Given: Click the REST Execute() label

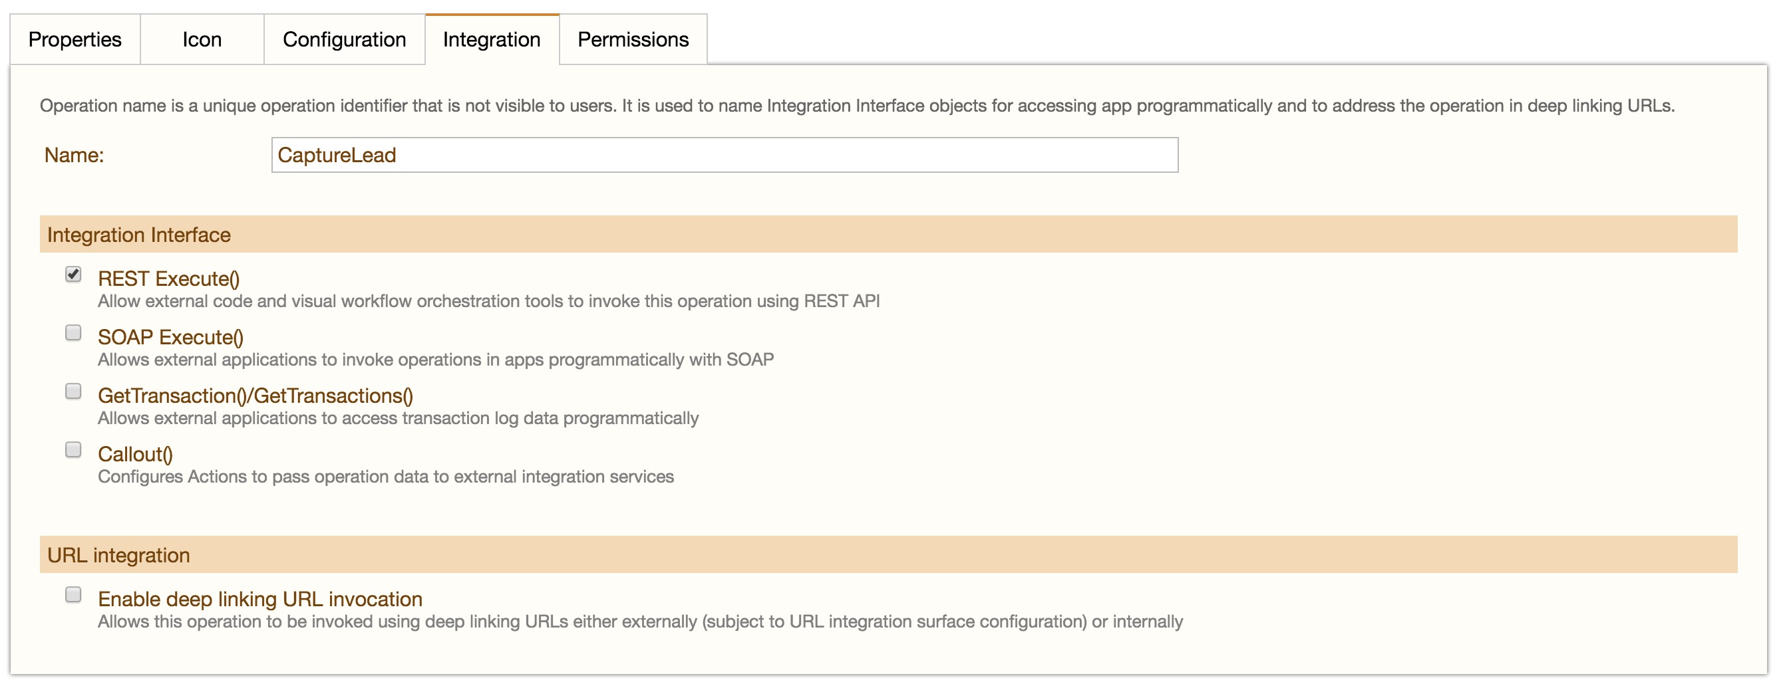Looking at the screenshot, I should (168, 279).
